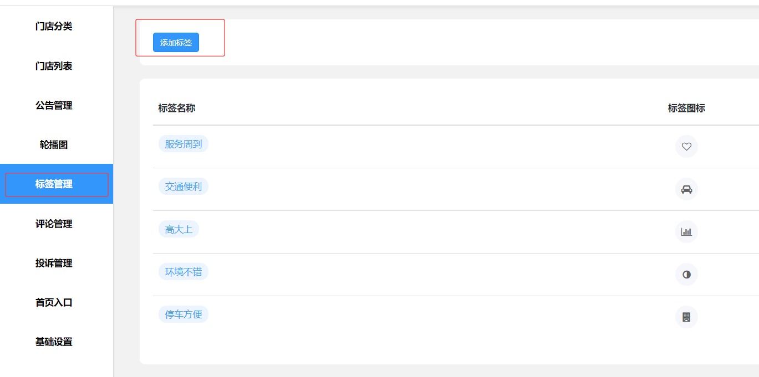Select the 高大上 tag label
This screenshot has width=759, height=377.
point(179,229)
